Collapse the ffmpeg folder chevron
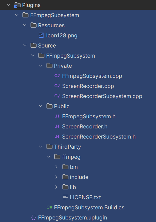 tap(49, 157)
